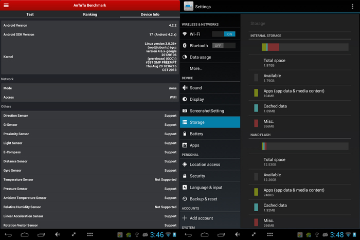Click the internal storage usage bar
This screenshot has height=240, width=360.
[305, 47]
